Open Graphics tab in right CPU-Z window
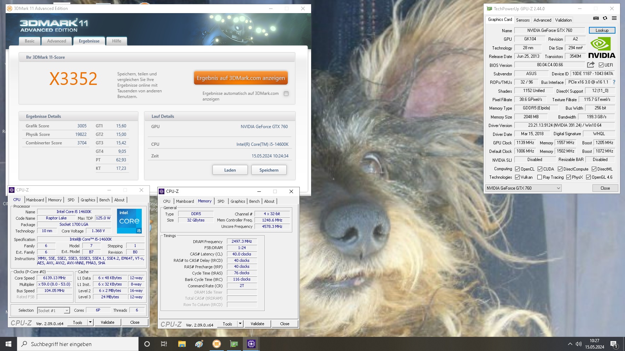The width and height of the screenshot is (625, 351). coord(238,201)
